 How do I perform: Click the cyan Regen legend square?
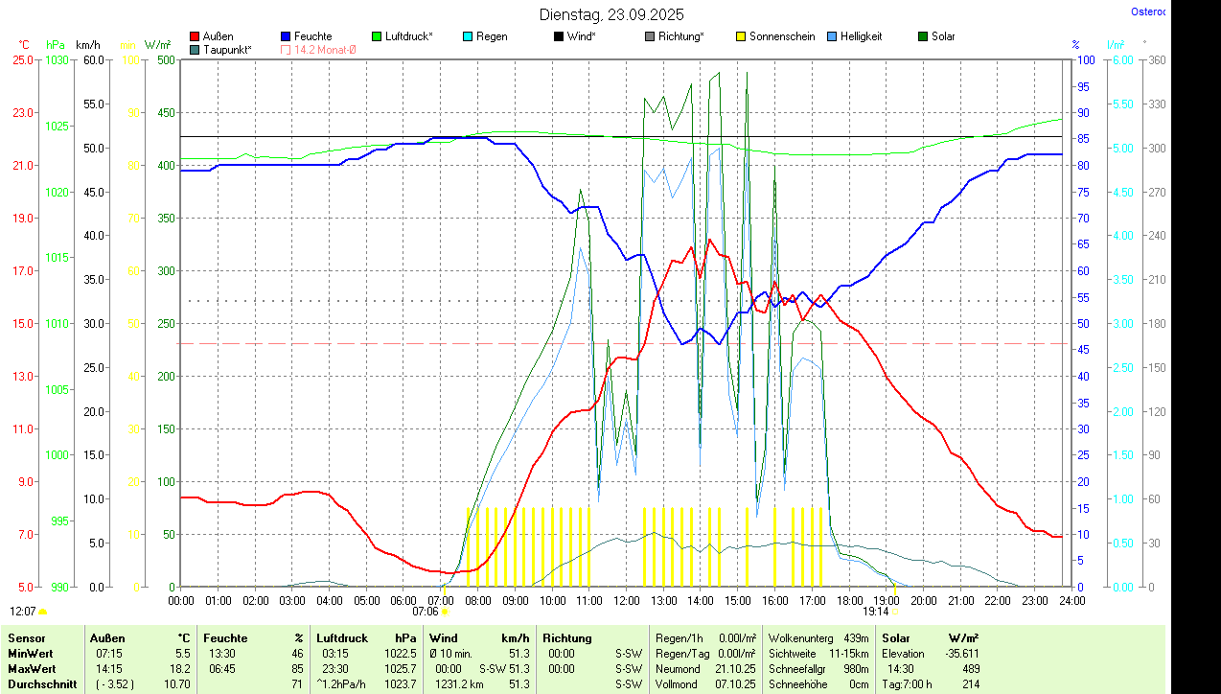pos(468,36)
